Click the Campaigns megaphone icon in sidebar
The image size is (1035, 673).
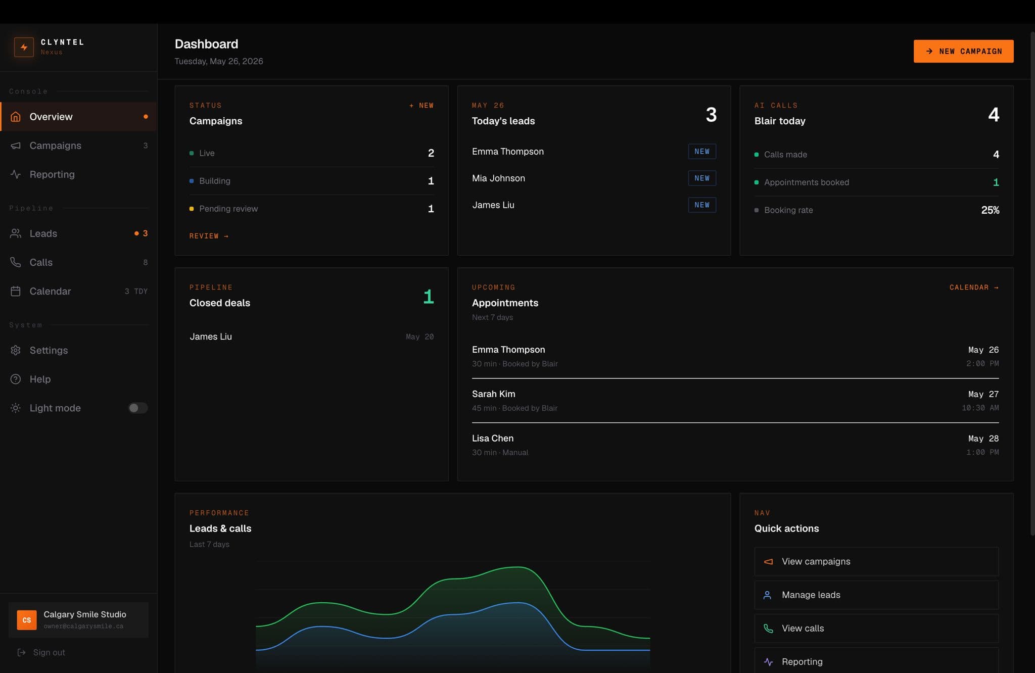tap(16, 146)
